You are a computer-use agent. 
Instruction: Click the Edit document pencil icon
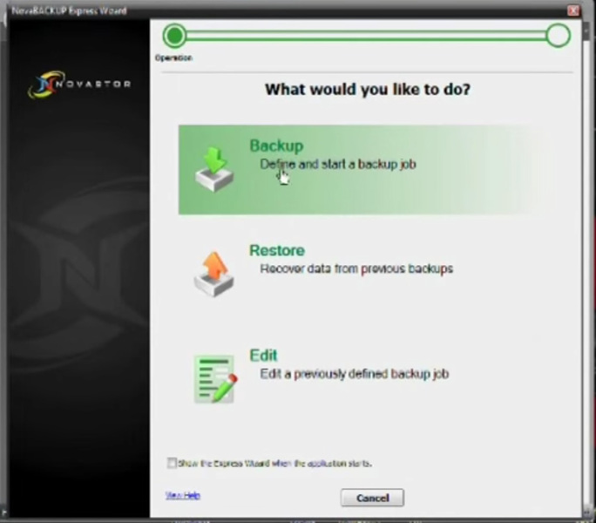click(215, 378)
